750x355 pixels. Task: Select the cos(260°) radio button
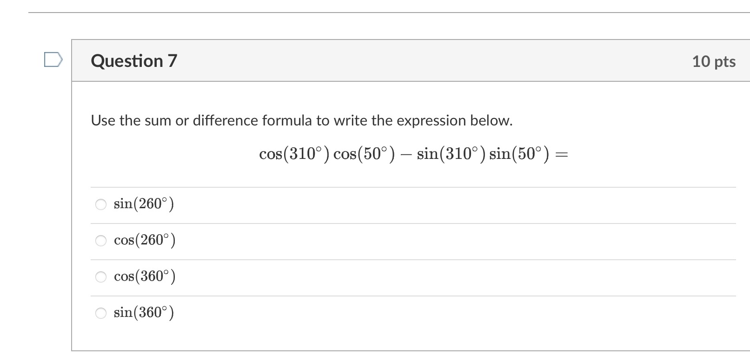[x=100, y=240]
